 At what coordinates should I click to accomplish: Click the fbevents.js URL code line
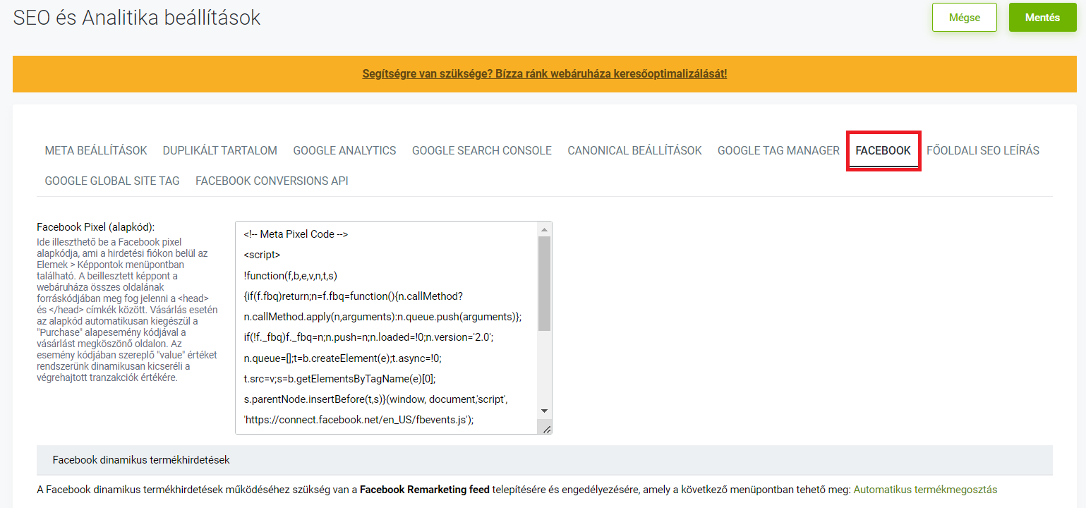pyautogui.click(x=358, y=420)
